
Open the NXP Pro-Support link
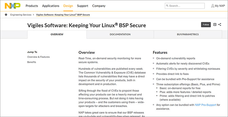[205, 105]
